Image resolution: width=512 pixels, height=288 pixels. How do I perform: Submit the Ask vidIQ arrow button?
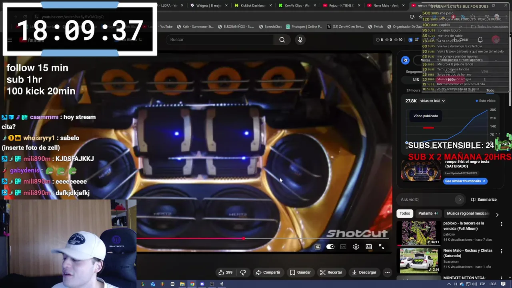point(460,200)
